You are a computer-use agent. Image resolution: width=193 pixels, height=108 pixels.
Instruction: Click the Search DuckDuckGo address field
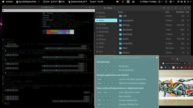point(173,63)
